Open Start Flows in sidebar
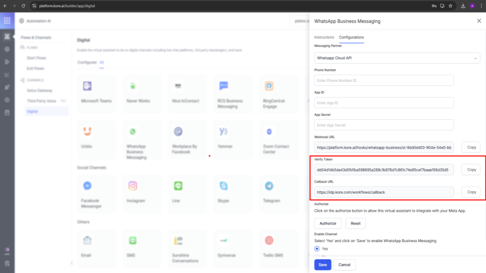Screen dimensions: 486x273 tap(36, 58)
